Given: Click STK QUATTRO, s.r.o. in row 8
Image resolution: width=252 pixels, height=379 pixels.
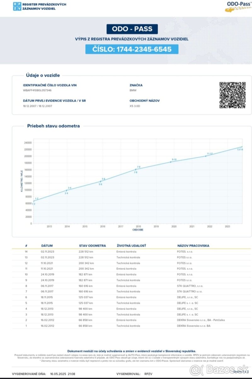Looking at the screenshot, I should tap(190, 286).
